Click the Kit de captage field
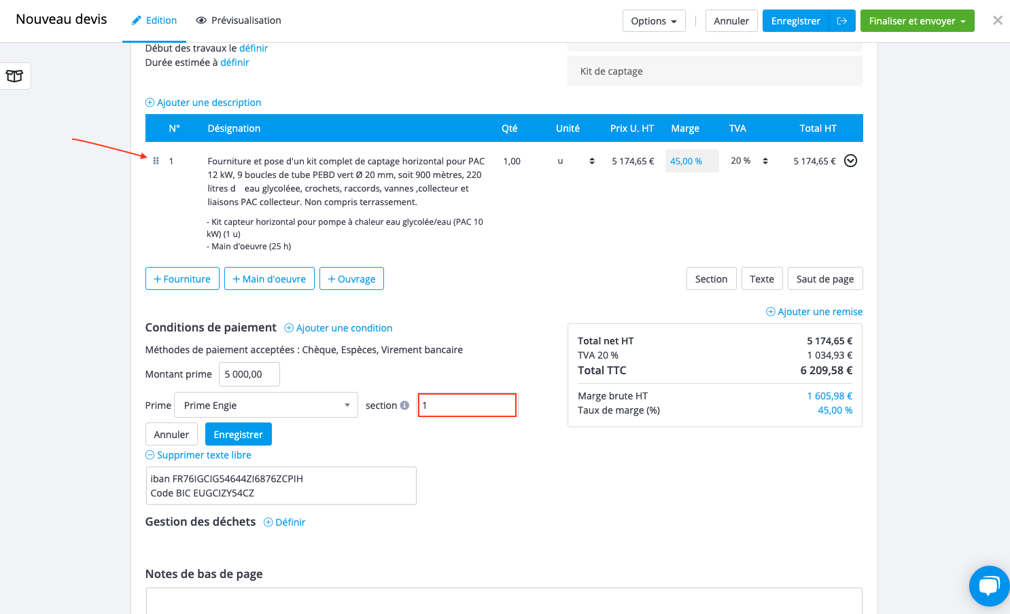This screenshot has height=614, width=1010. click(x=714, y=71)
